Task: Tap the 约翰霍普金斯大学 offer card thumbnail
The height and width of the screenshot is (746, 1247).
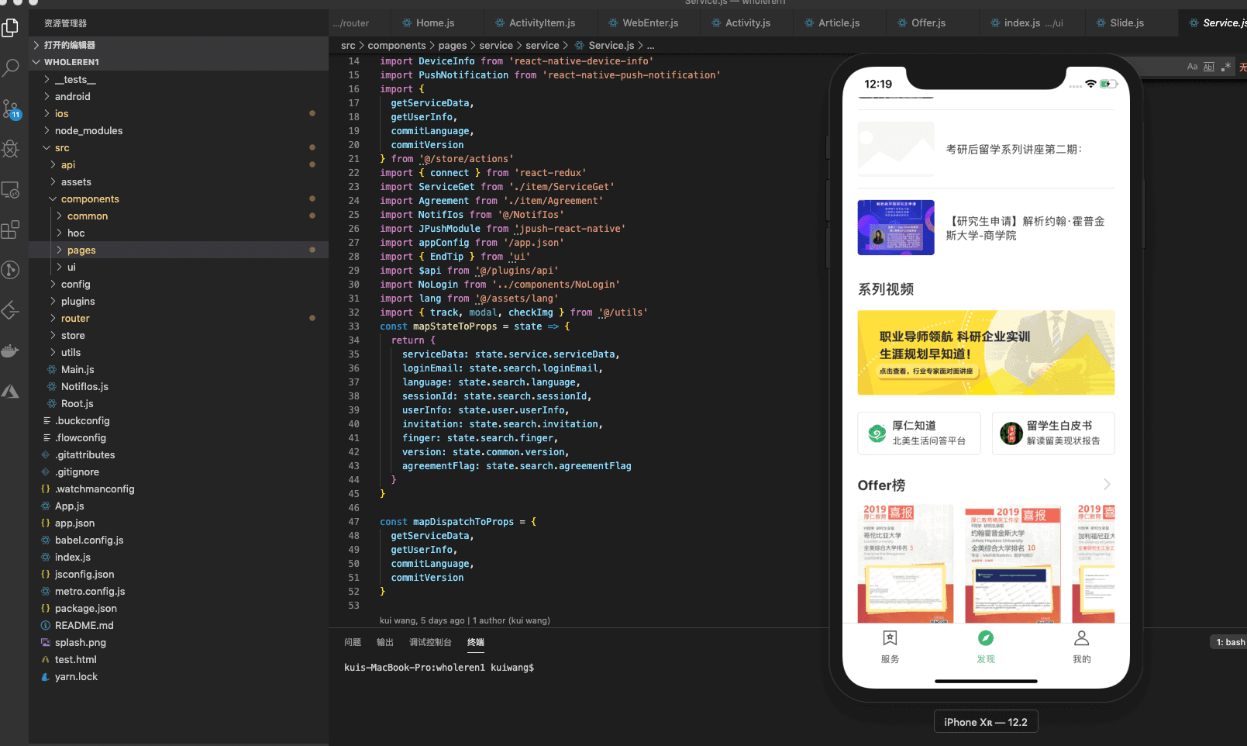Action: coord(1012,564)
